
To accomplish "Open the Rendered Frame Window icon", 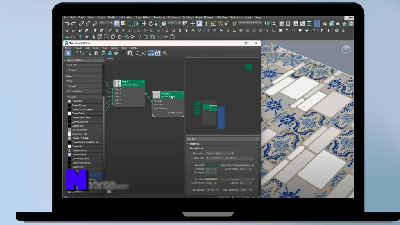I will [x=331, y=23].
